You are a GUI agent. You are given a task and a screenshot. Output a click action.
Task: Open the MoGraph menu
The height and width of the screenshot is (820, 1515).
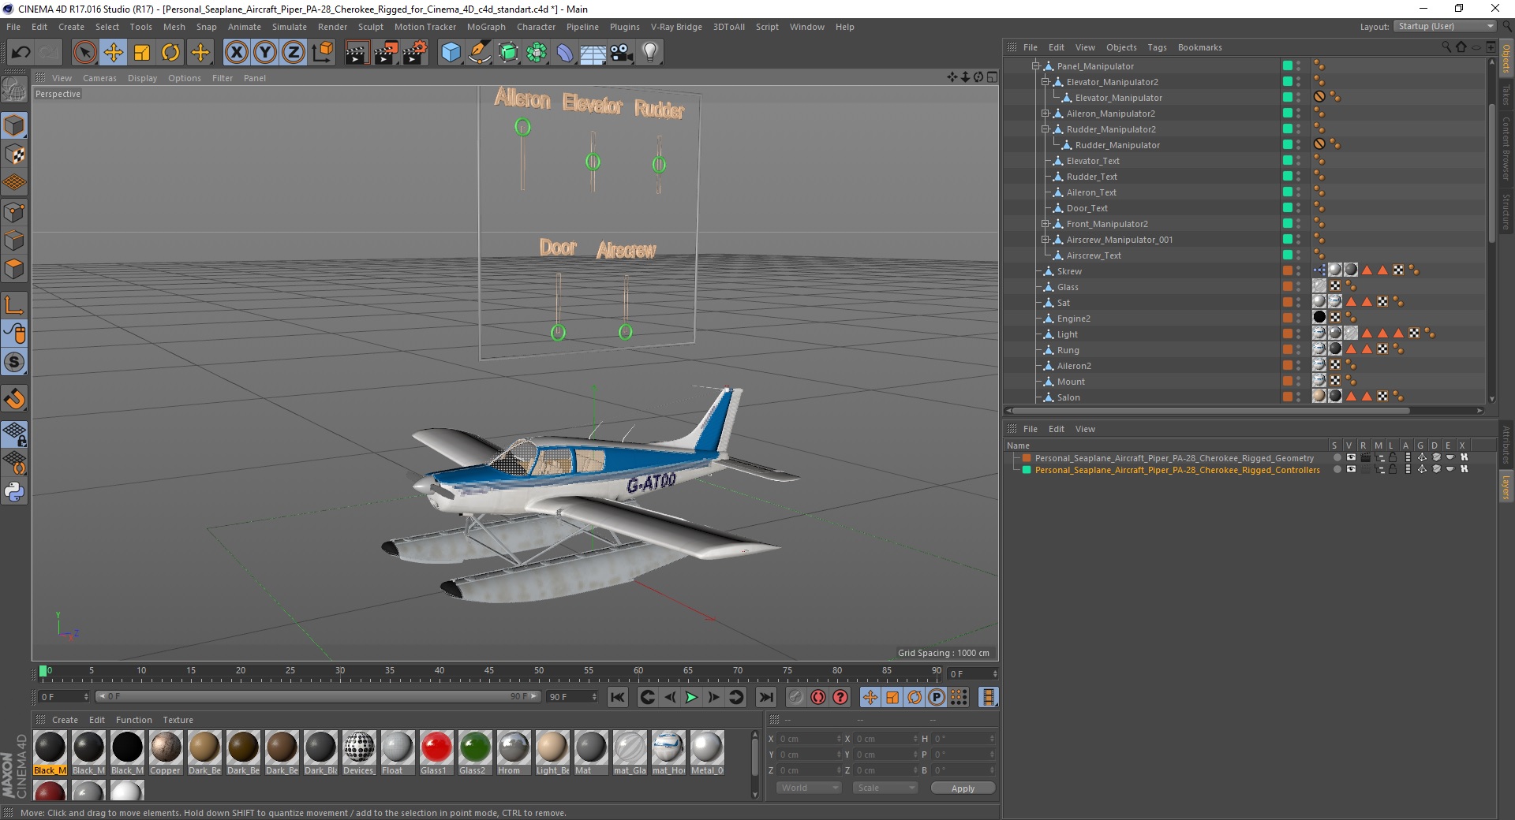486,27
